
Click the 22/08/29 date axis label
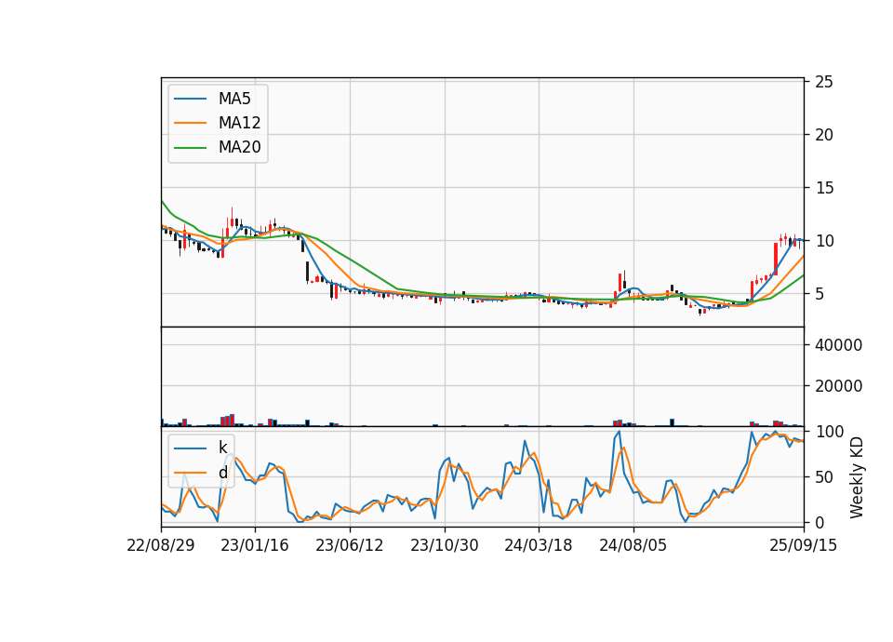coord(161,545)
